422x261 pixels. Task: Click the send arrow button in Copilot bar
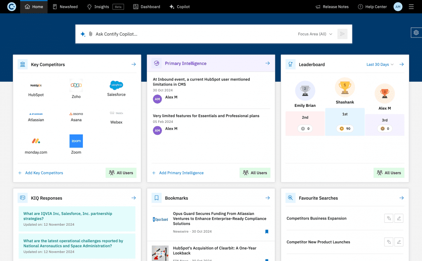coord(342,34)
